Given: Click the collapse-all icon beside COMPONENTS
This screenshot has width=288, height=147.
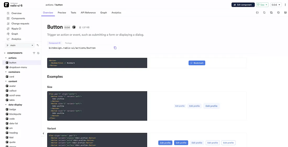Looking at the screenshot, I should pyautogui.click(x=38, y=53).
